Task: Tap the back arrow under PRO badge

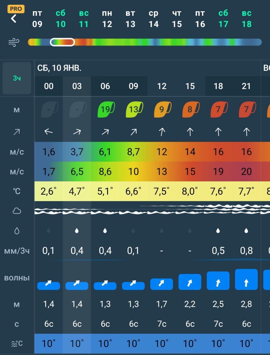Action: 14,19
